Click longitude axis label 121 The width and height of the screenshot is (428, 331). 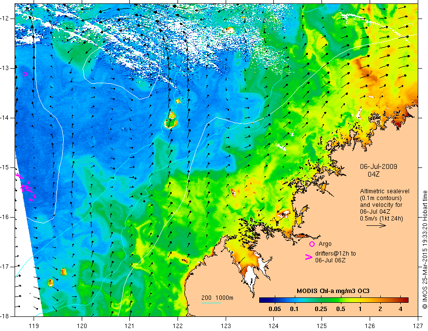[130, 326]
